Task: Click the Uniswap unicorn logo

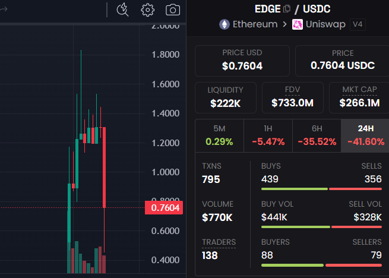Action: (297, 24)
